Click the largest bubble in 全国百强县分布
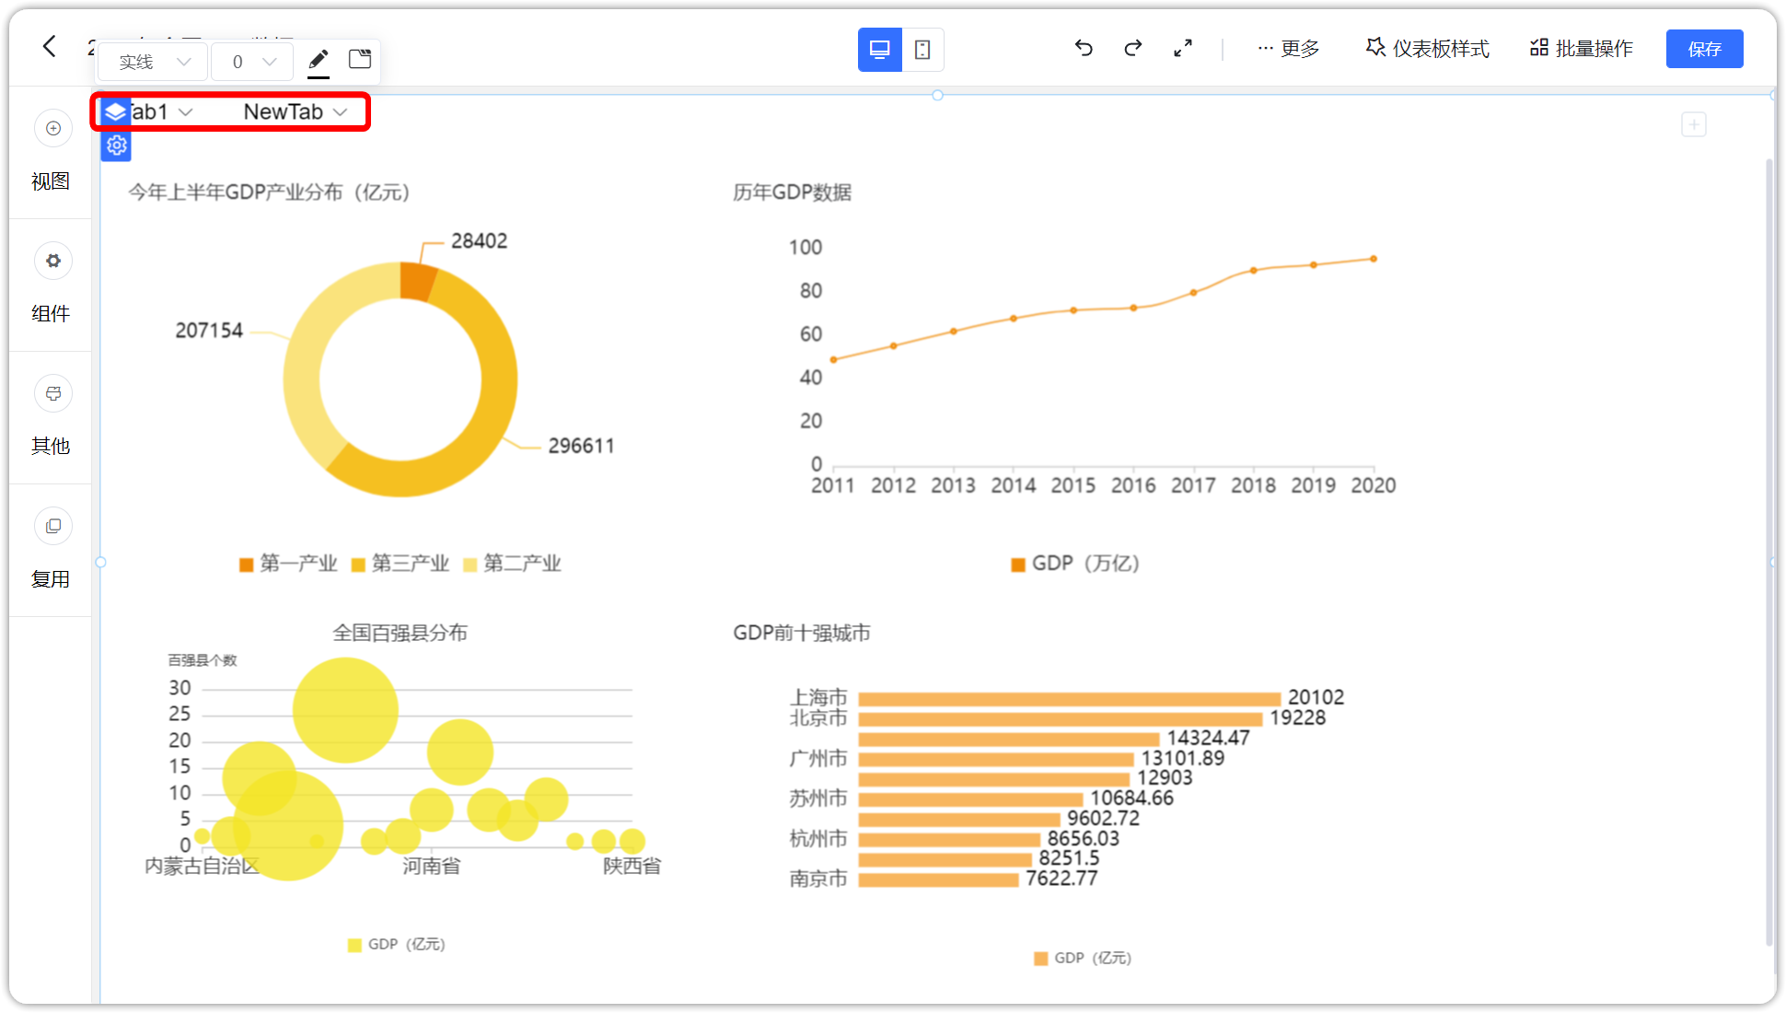This screenshot has height=1013, width=1786. (x=288, y=825)
